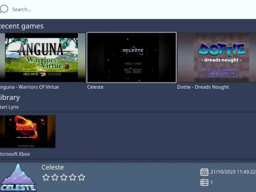Click the play count value 1
This screenshot has width=256, height=192.
[212, 182]
